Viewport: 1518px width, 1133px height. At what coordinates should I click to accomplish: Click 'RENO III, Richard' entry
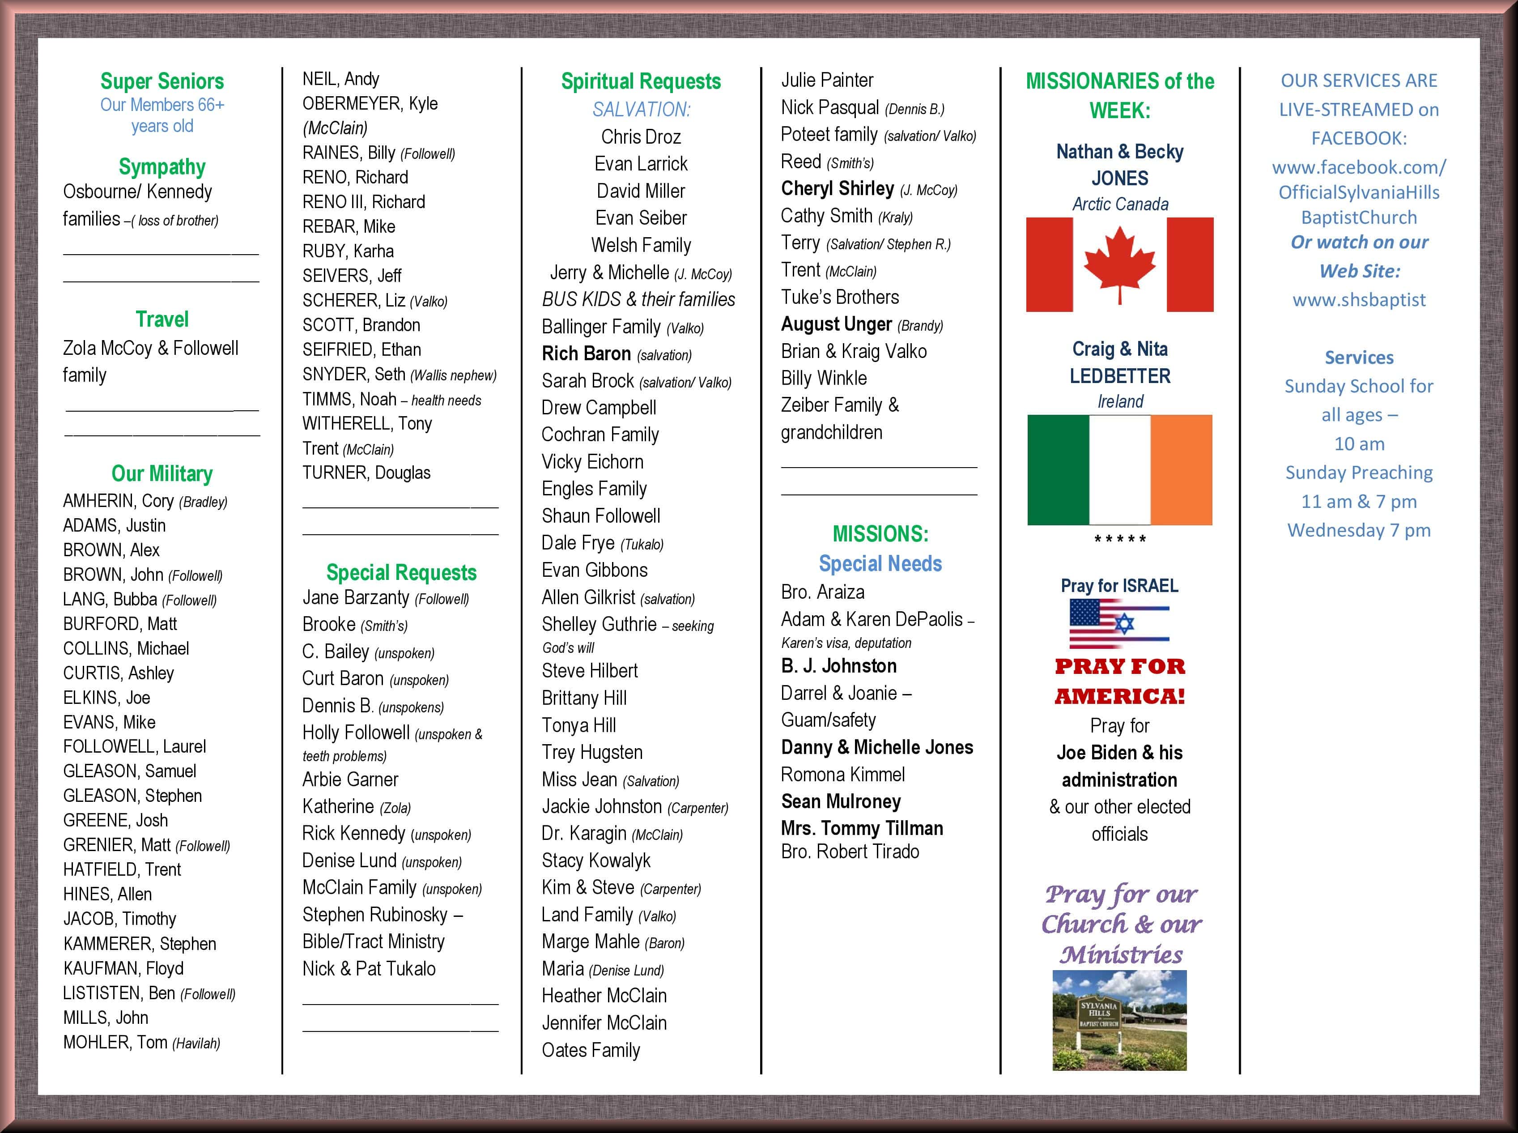(364, 202)
